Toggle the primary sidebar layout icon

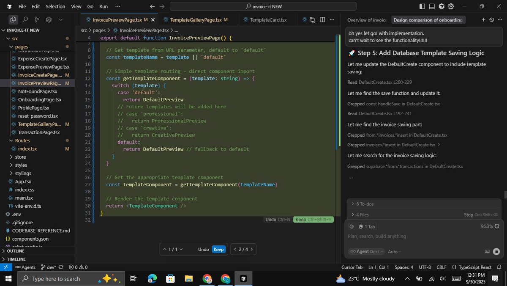[422, 6]
